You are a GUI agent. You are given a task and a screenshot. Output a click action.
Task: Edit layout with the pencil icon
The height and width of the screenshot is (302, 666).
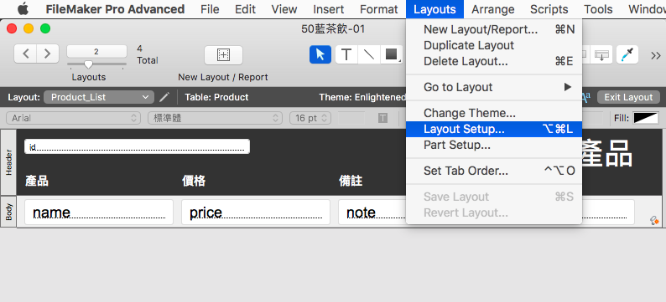tap(164, 97)
